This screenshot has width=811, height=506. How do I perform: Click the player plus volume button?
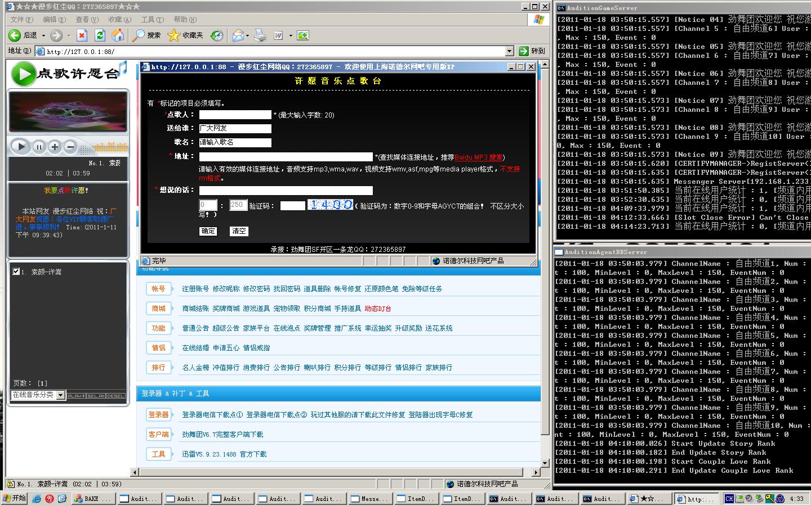pyautogui.click(x=55, y=147)
